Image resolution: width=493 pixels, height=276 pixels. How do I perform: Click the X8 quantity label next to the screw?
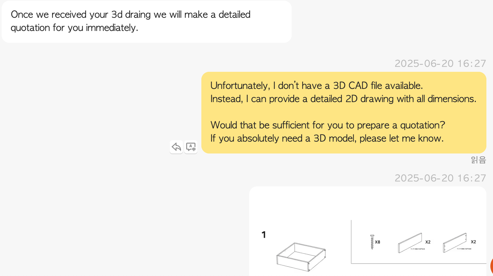click(378, 242)
